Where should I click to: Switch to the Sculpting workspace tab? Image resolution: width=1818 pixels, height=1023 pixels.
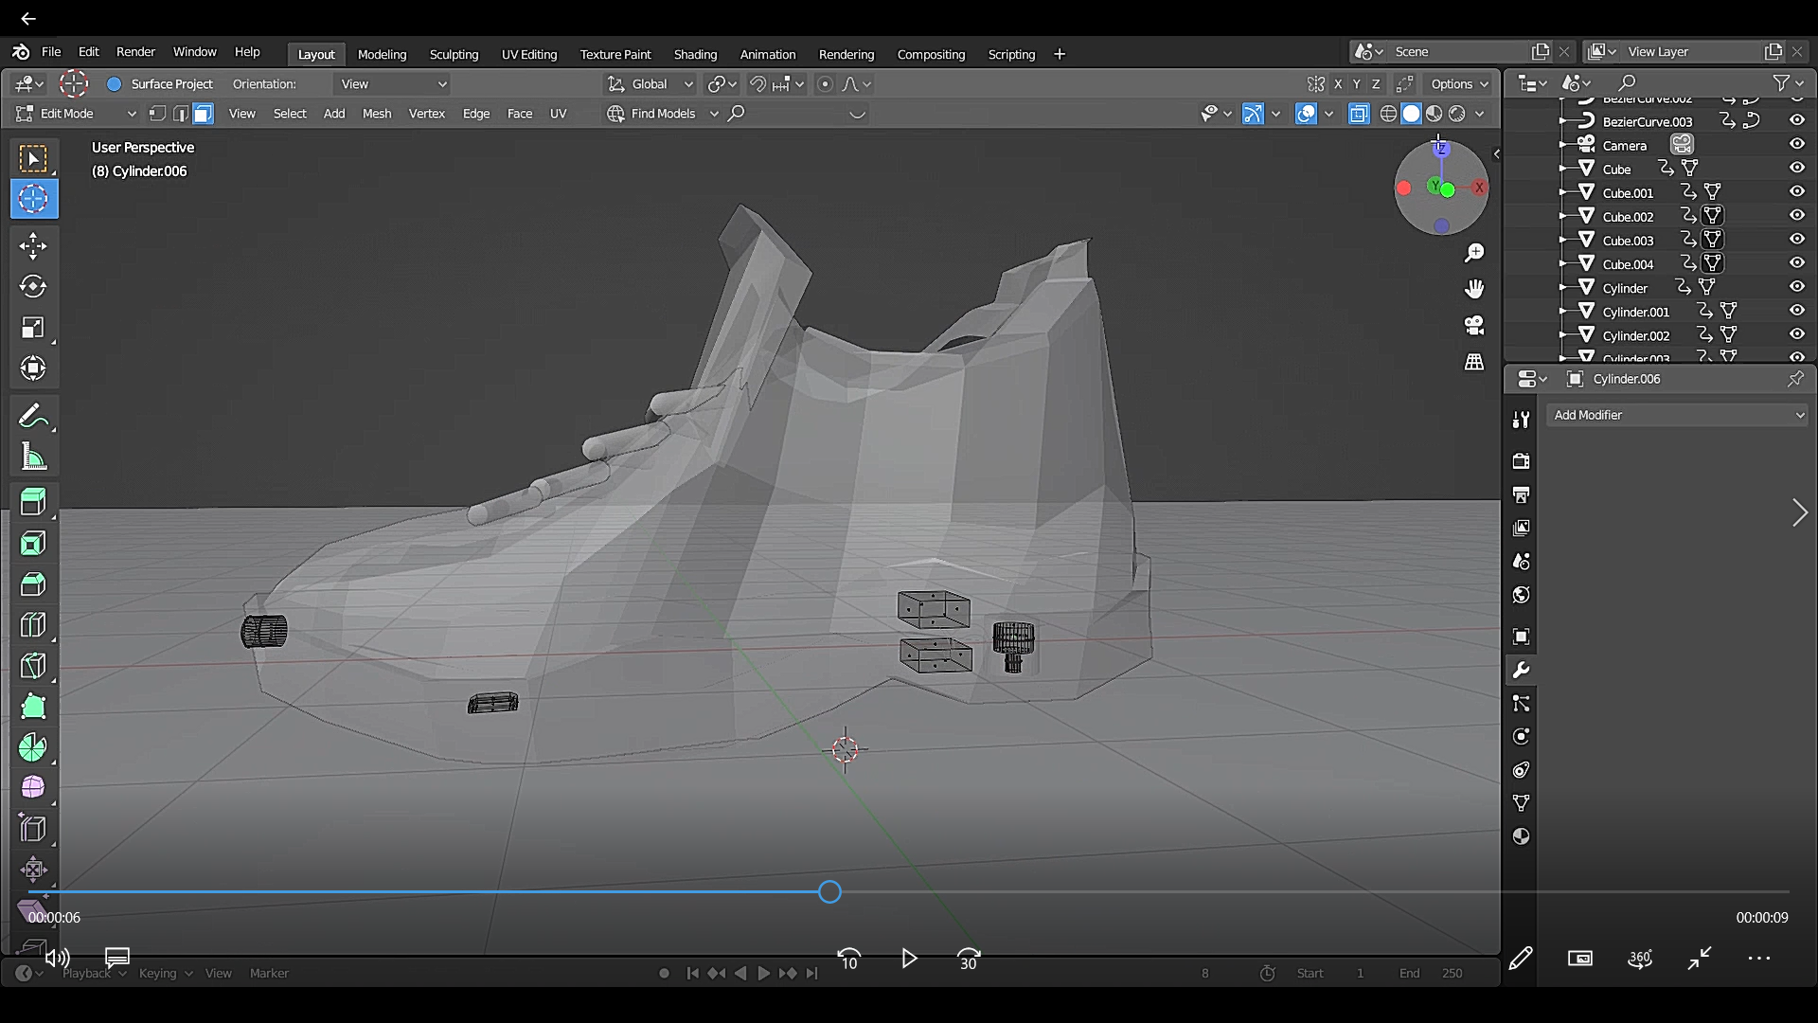point(454,54)
